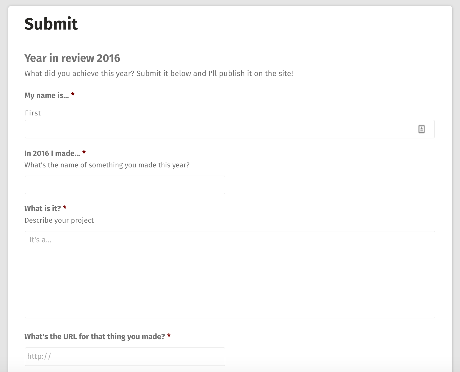This screenshot has height=372, width=460.
Task: Click the "What is it?" field label
Action: pos(42,208)
